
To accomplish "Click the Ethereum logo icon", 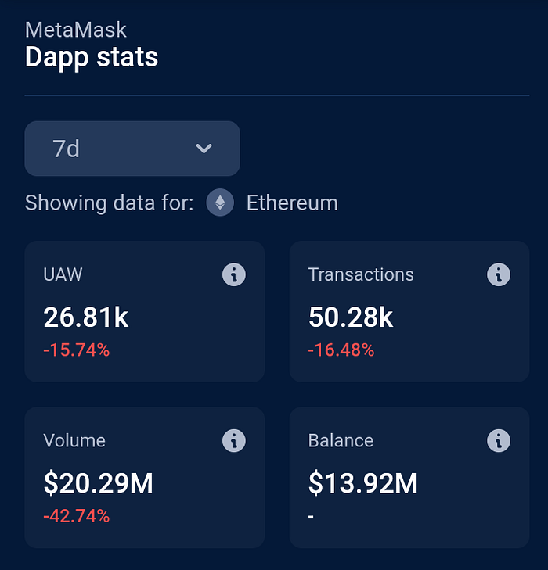I will pos(220,203).
